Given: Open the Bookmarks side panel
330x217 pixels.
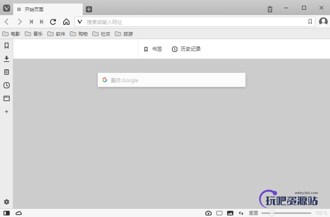Looking at the screenshot, I should point(7,46).
